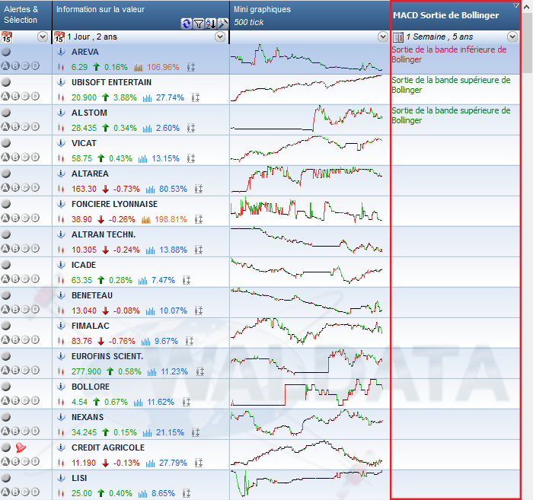Click the refresh icon in the header

coord(187,24)
